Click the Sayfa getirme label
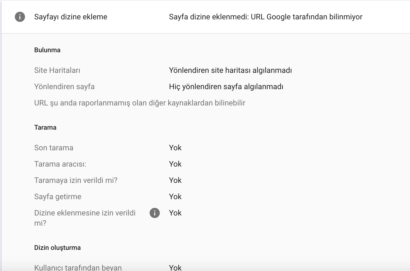Viewport: 410px width, 271px height. click(58, 197)
